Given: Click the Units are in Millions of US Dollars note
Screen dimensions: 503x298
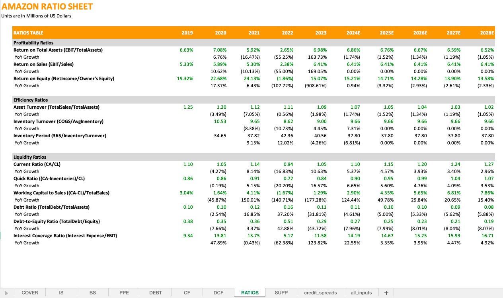Looking at the screenshot, I should coord(37,16).
